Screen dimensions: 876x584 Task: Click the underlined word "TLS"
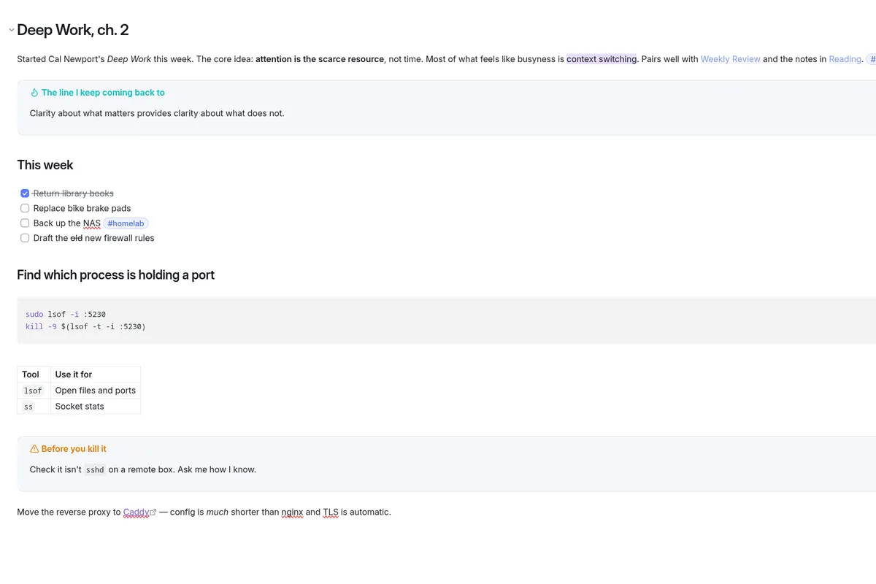(331, 512)
